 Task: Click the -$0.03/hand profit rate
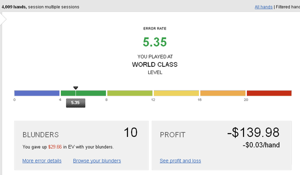(261, 145)
